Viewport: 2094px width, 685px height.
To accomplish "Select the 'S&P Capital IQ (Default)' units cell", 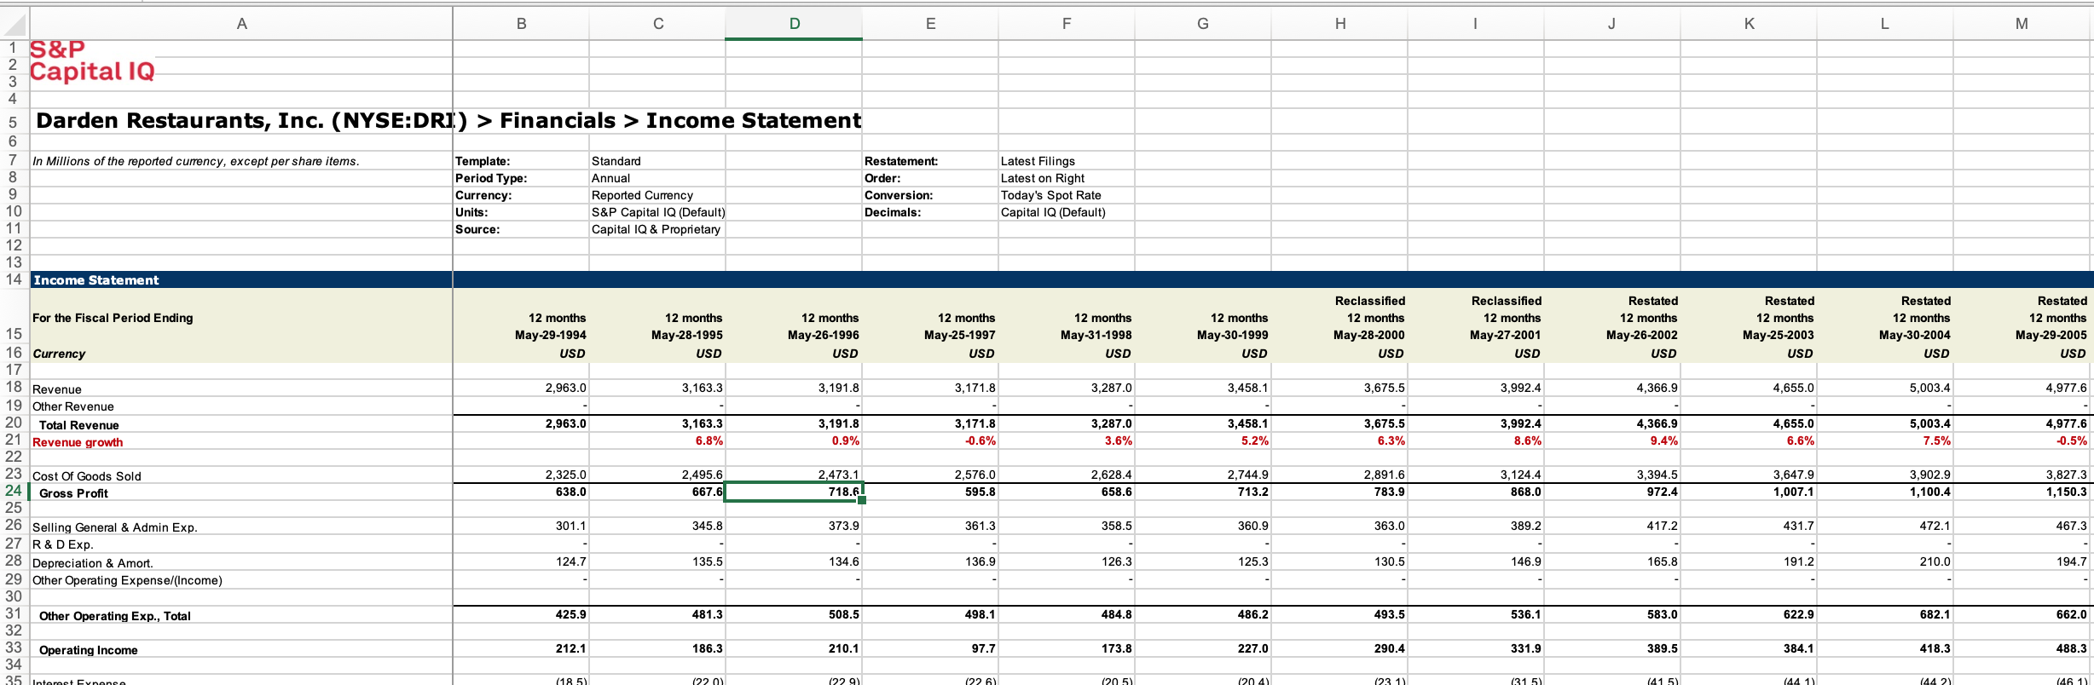I will pos(657,212).
